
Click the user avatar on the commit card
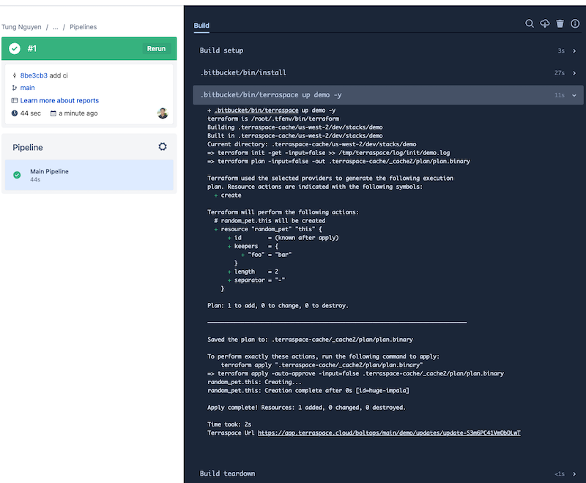pos(163,113)
